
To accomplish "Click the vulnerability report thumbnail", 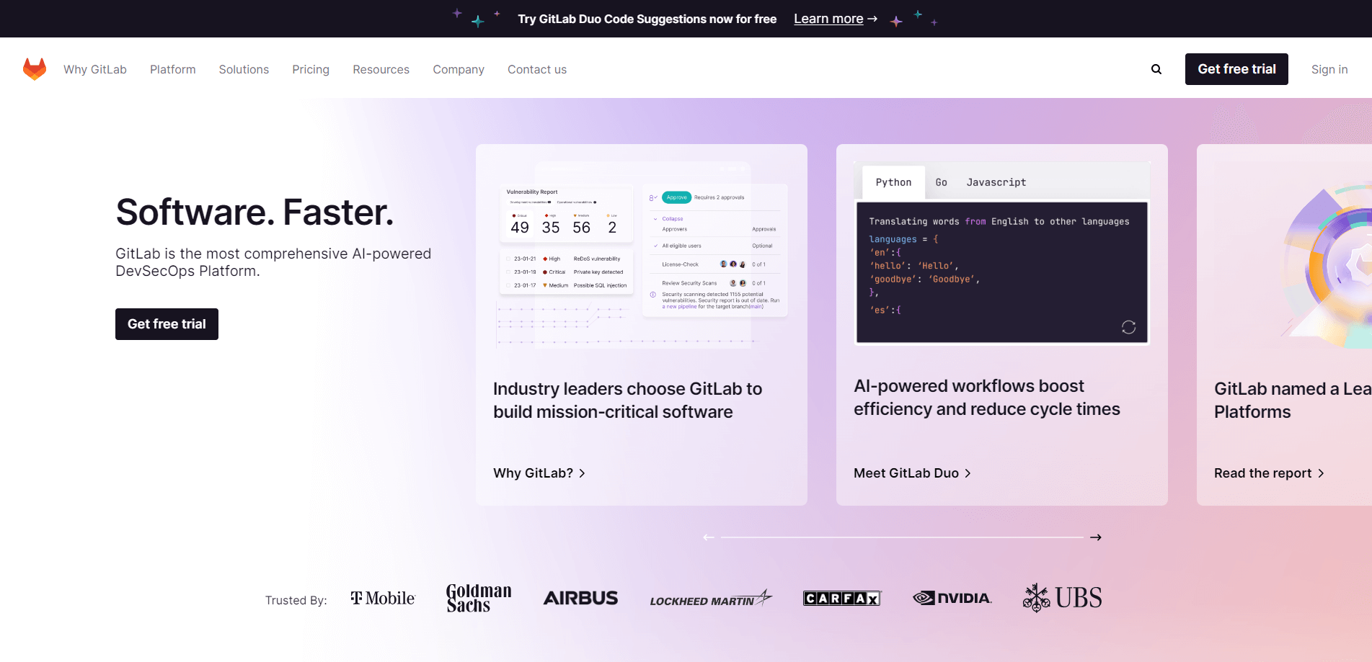I will (x=642, y=256).
